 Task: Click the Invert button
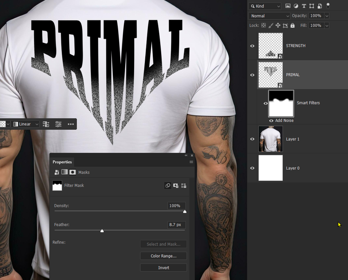pos(163,267)
